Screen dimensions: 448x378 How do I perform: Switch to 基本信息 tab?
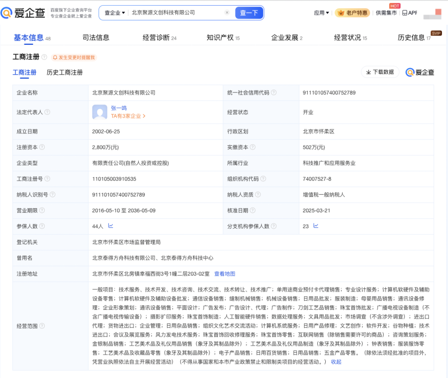[32, 38]
